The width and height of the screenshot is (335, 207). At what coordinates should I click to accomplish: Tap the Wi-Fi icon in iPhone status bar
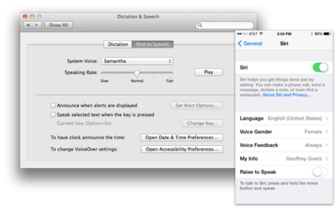click(261, 34)
